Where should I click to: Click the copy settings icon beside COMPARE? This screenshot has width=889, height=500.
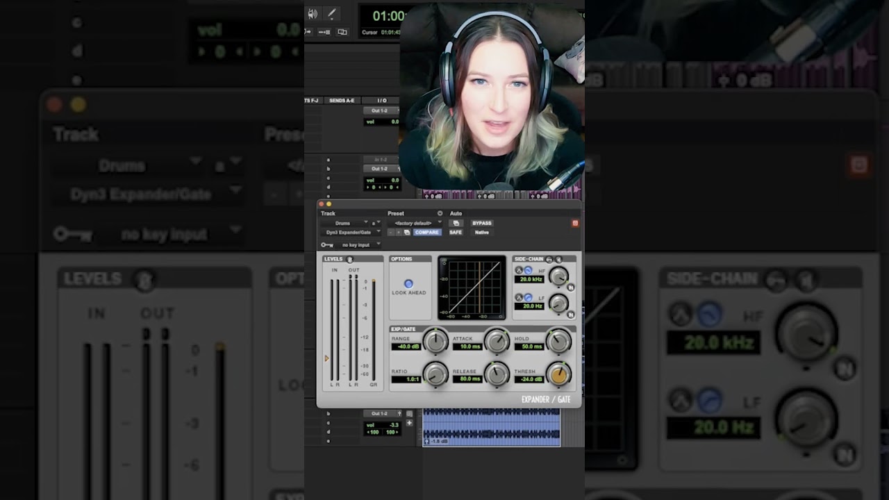click(407, 233)
